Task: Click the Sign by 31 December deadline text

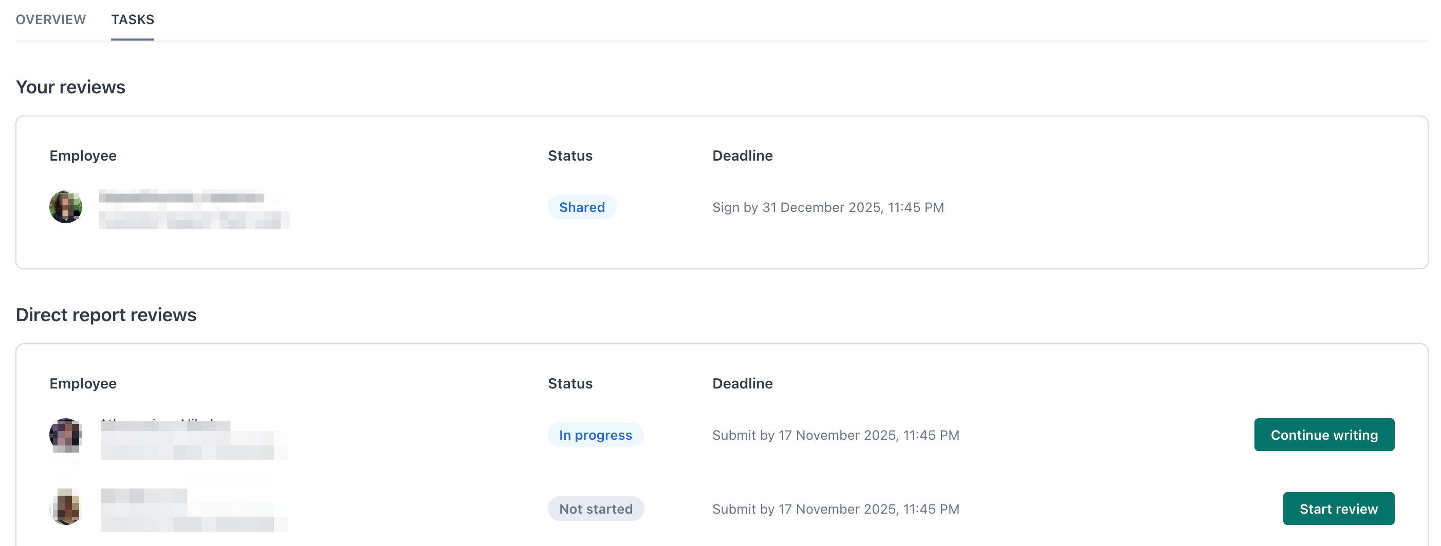Action: click(827, 207)
